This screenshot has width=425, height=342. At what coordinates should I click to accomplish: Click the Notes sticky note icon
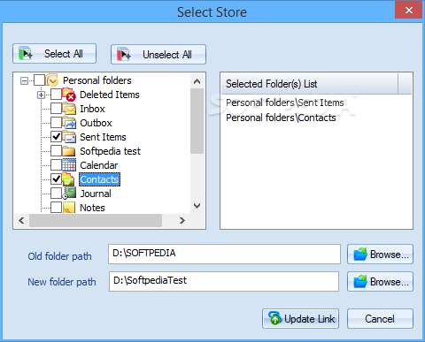click(x=69, y=208)
